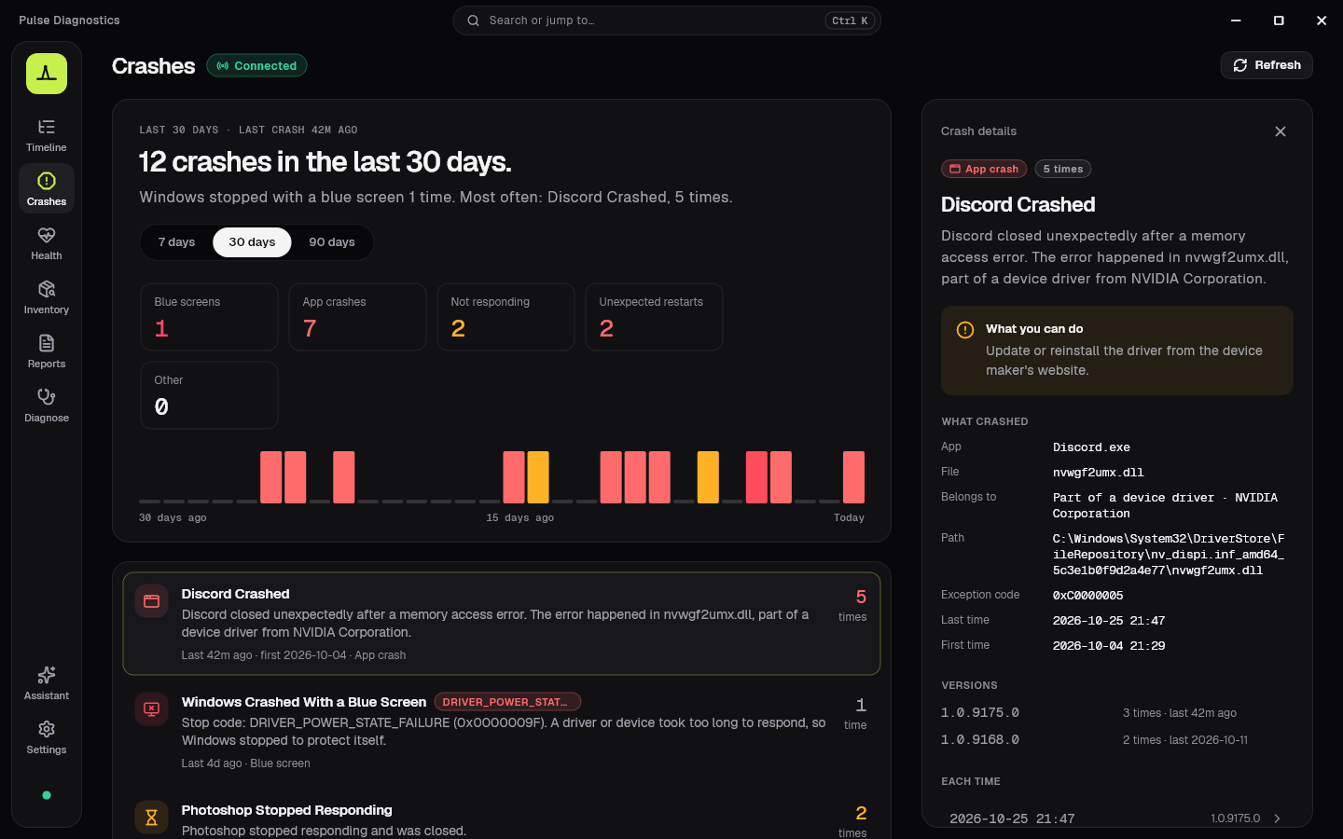Open the Timeline sidebar section

pos(47,135)
